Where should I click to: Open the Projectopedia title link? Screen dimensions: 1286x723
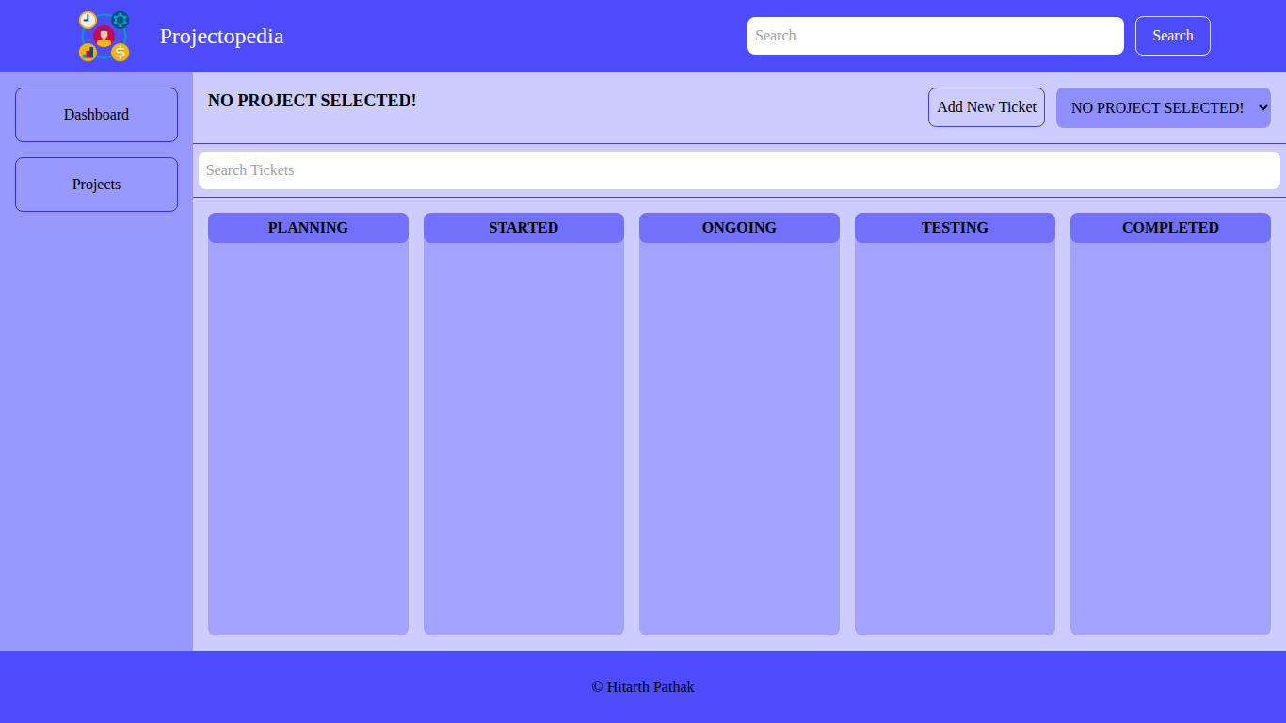(221, 37)
